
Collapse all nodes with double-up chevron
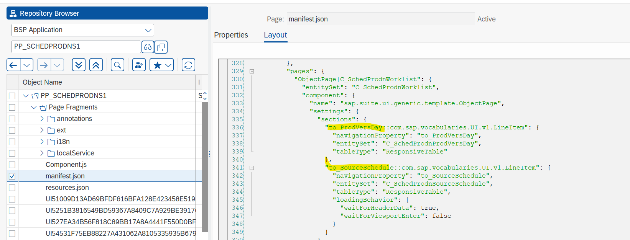[96, 65]
